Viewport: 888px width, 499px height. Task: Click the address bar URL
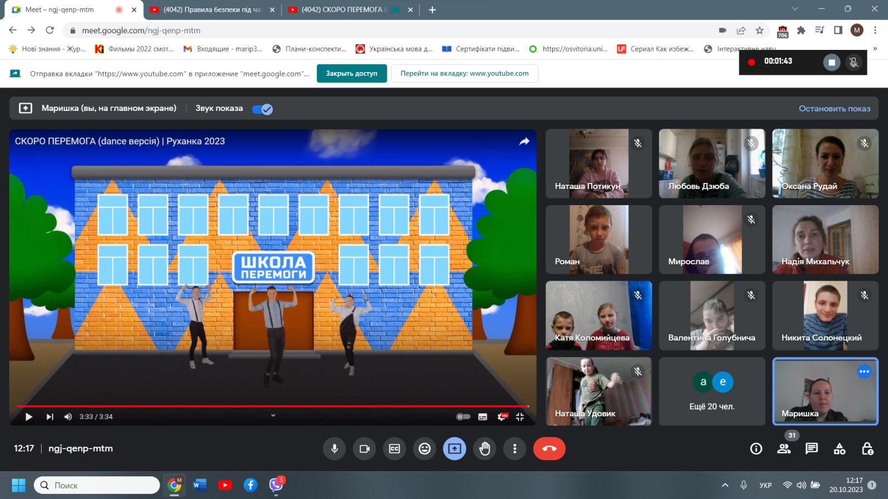[141, 30]
